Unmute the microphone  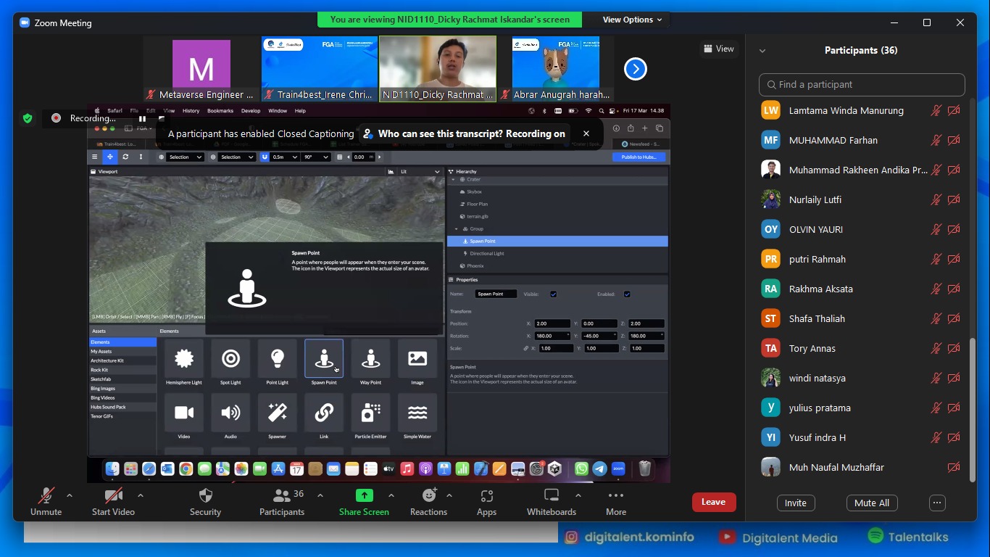tap(46, 496)
